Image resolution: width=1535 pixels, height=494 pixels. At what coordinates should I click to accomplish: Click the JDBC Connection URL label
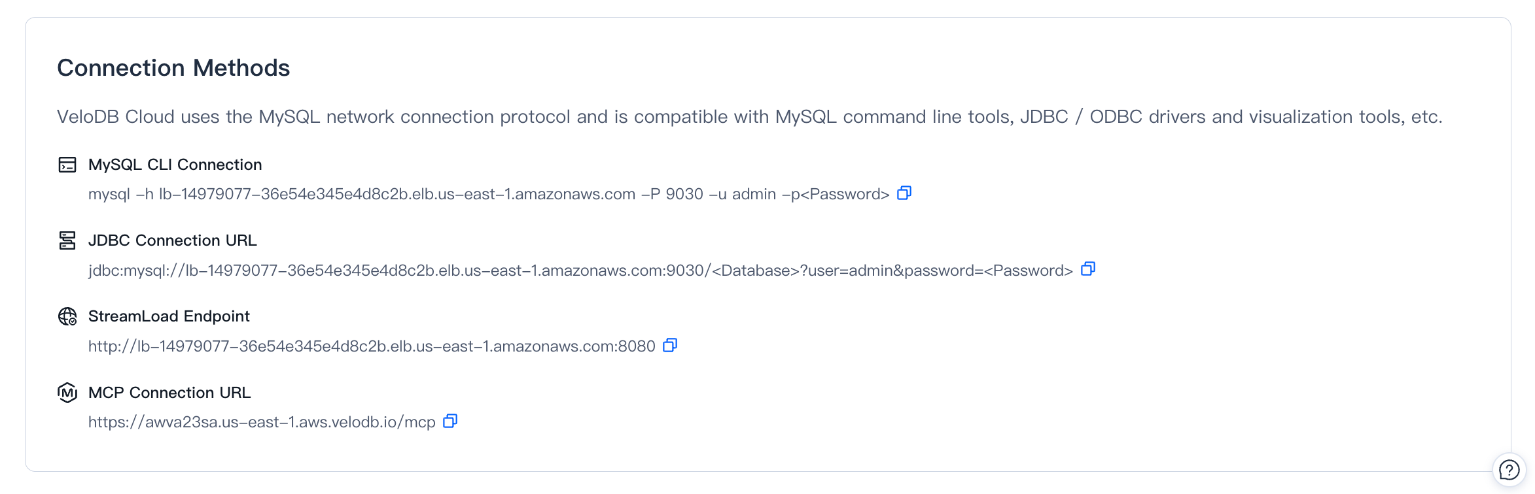click(172, 240)
